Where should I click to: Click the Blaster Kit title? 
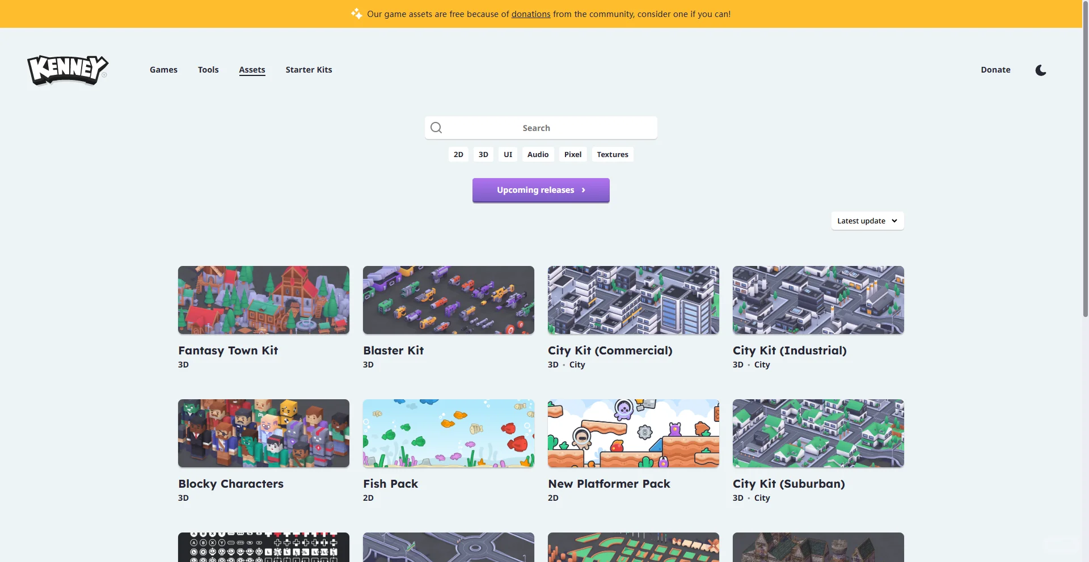(x=394, y=350)
